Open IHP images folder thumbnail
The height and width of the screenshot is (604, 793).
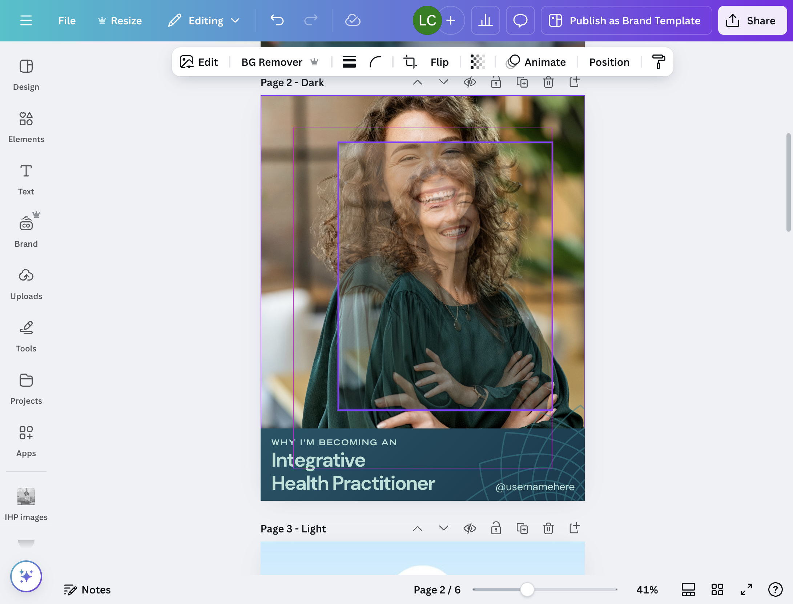(x=26, y=497)
